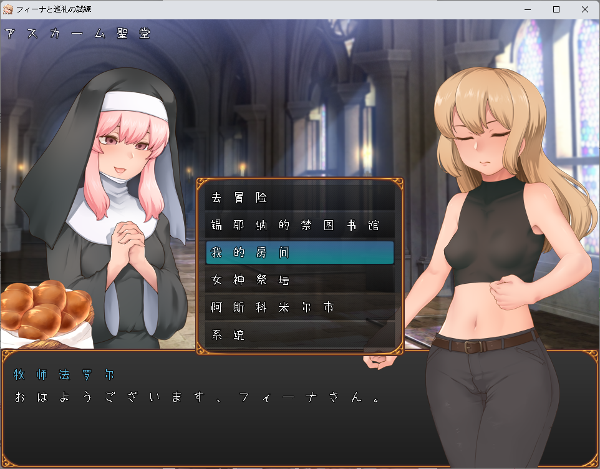Click the speaker name 牧师法罗尔

click(64, 375)
